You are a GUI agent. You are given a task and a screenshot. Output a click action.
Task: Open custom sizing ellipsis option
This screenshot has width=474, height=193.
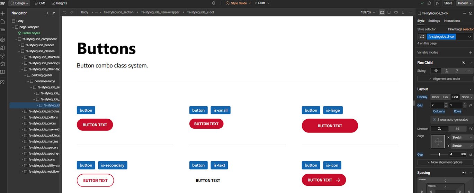468,71
